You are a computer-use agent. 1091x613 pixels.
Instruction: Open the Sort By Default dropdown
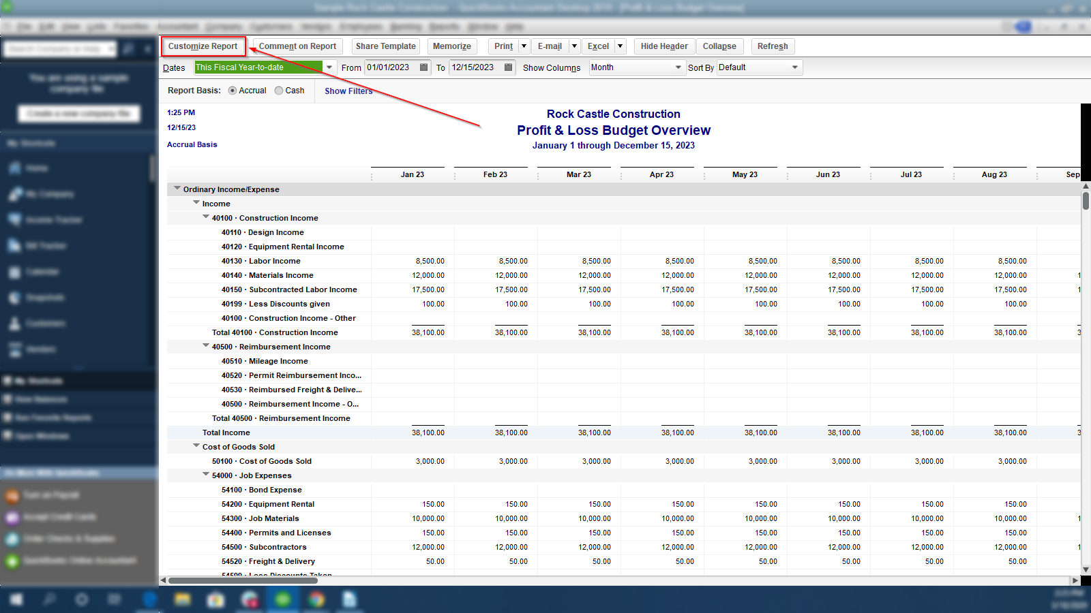tap(795, 67)
